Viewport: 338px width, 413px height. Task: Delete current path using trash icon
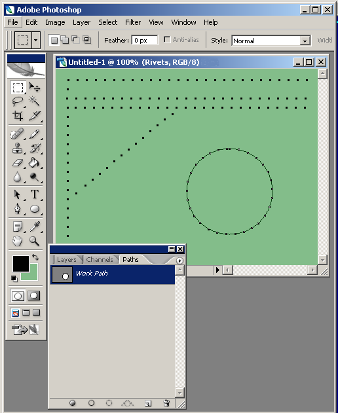pos(166,403)
